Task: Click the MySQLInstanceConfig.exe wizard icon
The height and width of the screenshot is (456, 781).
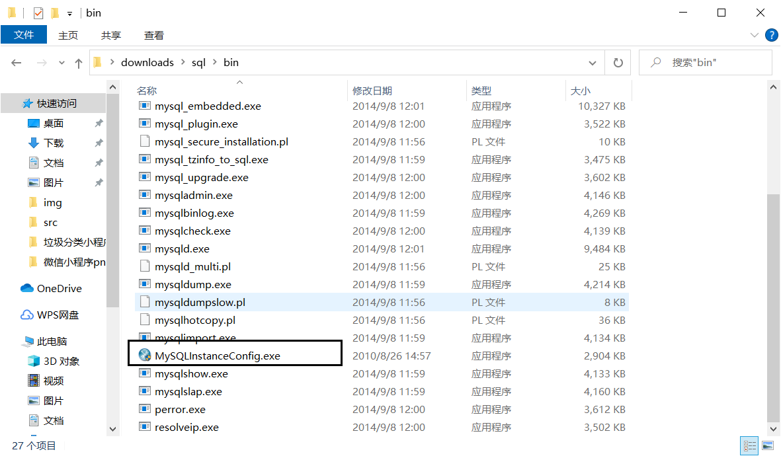Action: coord(144,355)
